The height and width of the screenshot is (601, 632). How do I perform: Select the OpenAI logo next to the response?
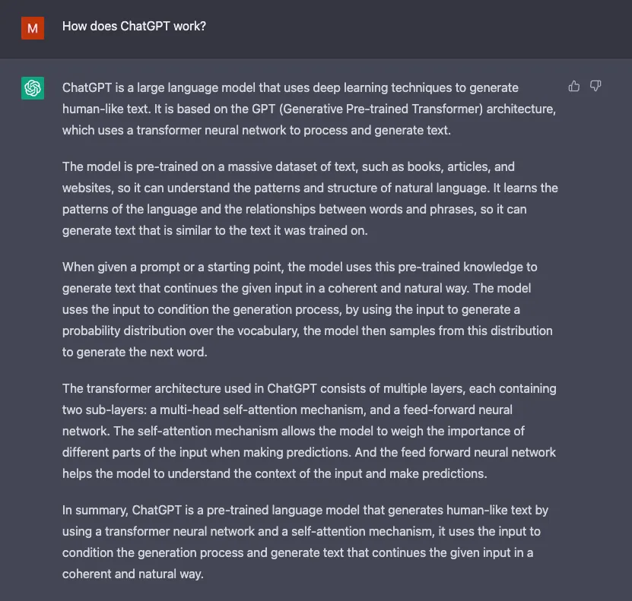click(x=33, y=88)
